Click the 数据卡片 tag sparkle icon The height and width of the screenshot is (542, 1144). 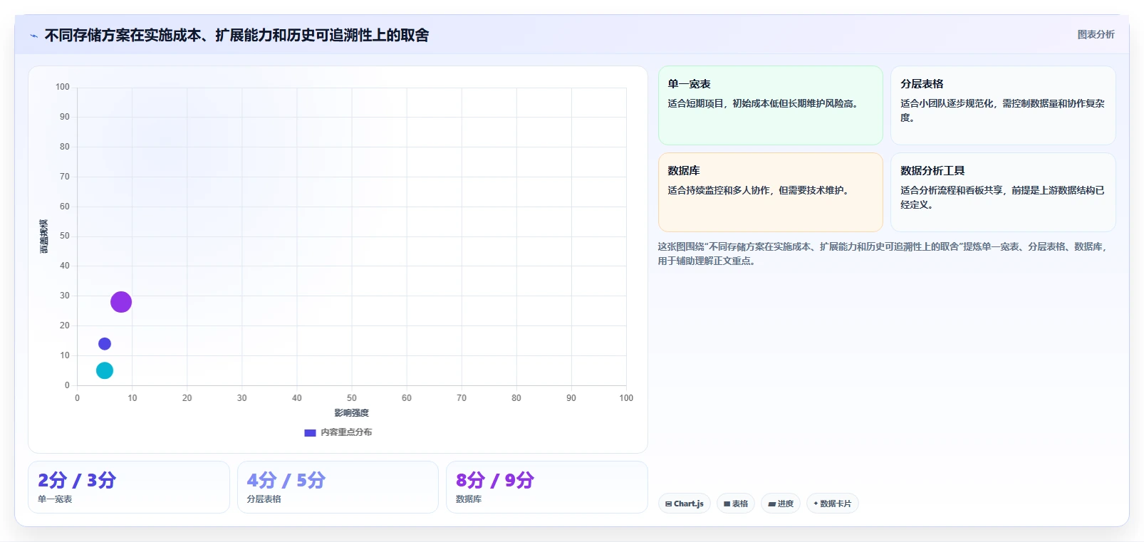(816, 504)
